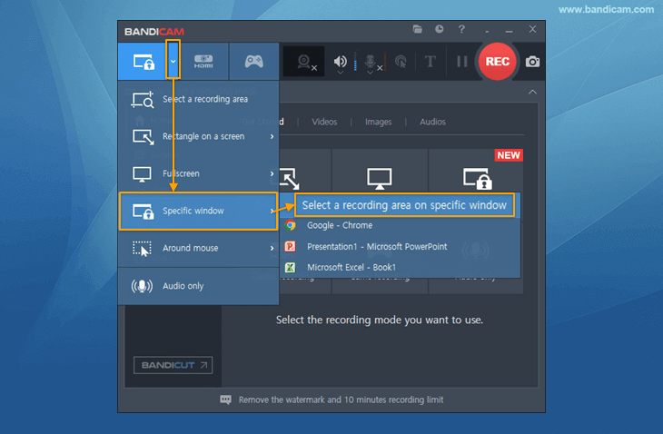663x434 pixels.
Task: Click the Audio only microphone icon
Action: 142,286
